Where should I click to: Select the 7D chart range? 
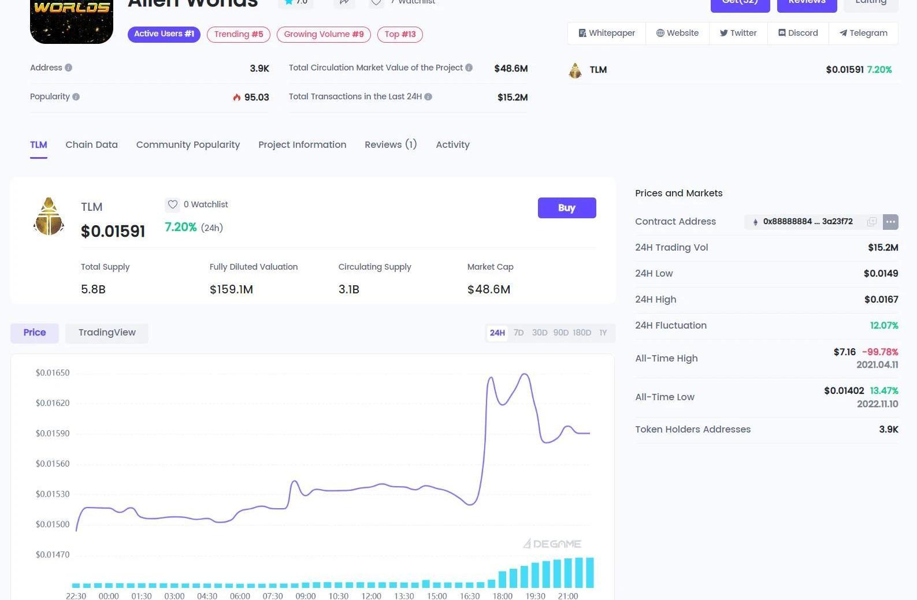tap(518, 333)
